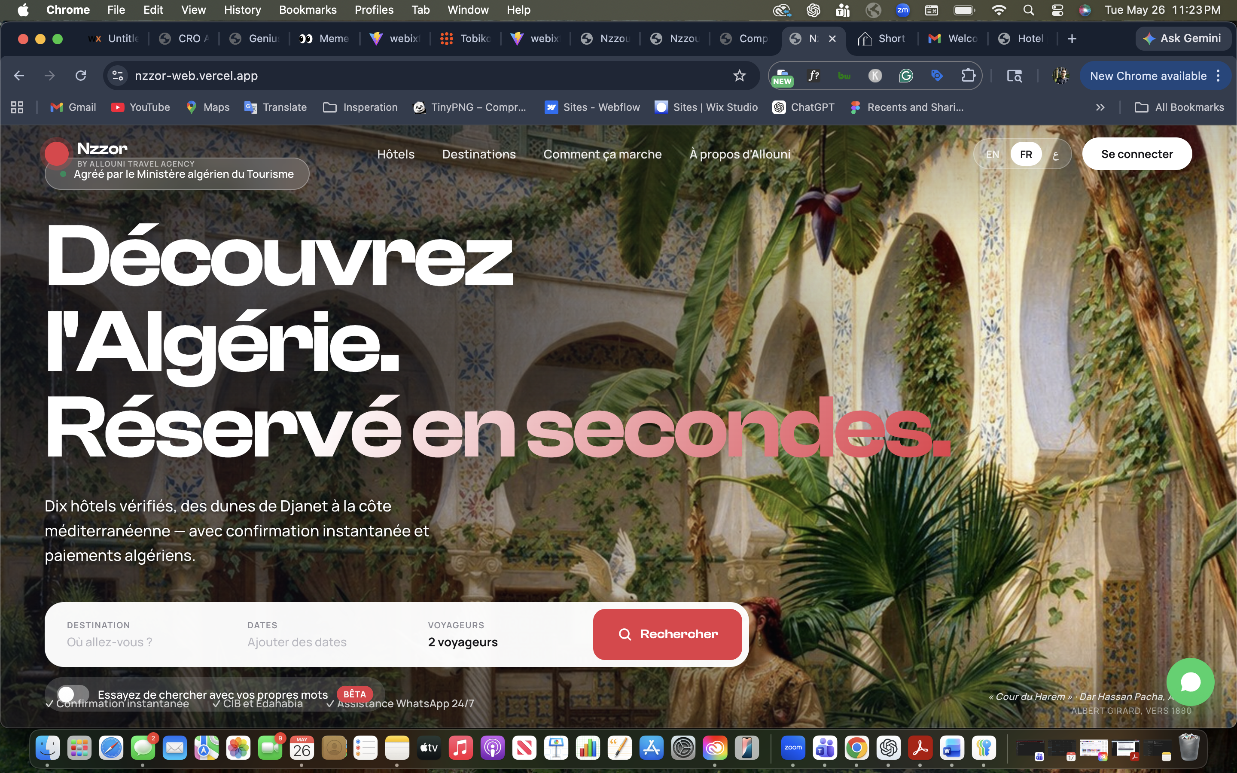Expand hidden bookmarks chevron
The image size is (1237, 773).
(1100, 107)
